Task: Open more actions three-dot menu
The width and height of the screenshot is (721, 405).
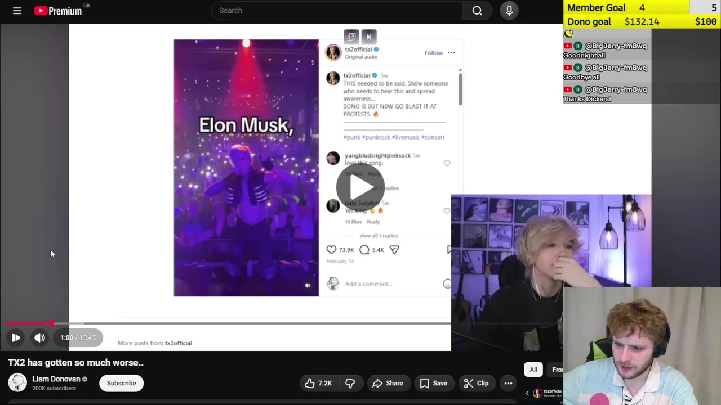Action: 508,383
